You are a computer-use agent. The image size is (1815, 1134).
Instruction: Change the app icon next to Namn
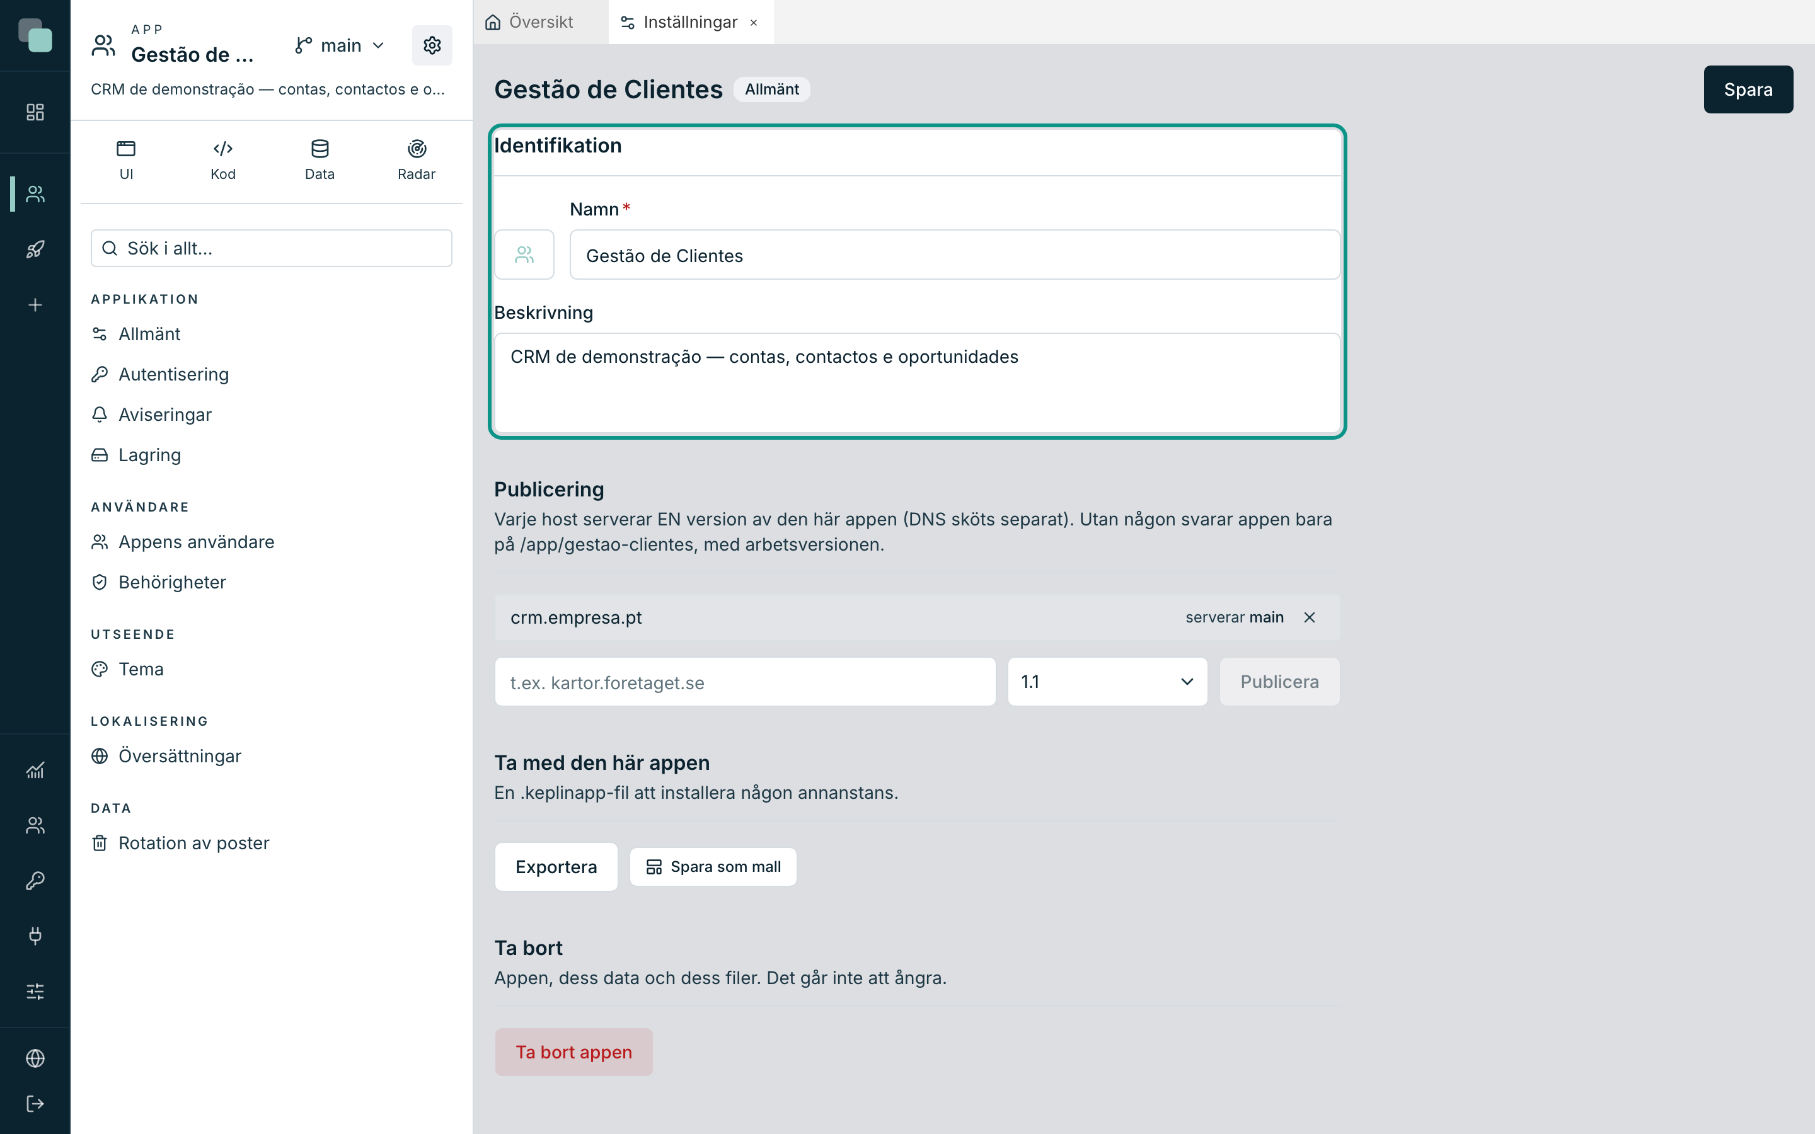pyautogui.click(x=524, y=255)
